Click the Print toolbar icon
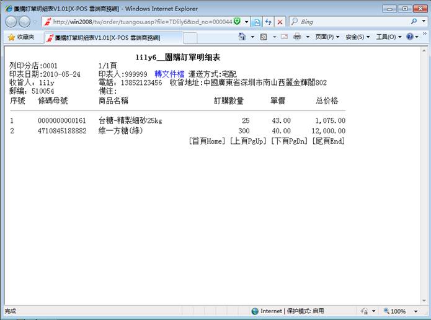Viewport: 431px width, 320px height. tap(297, 37)
